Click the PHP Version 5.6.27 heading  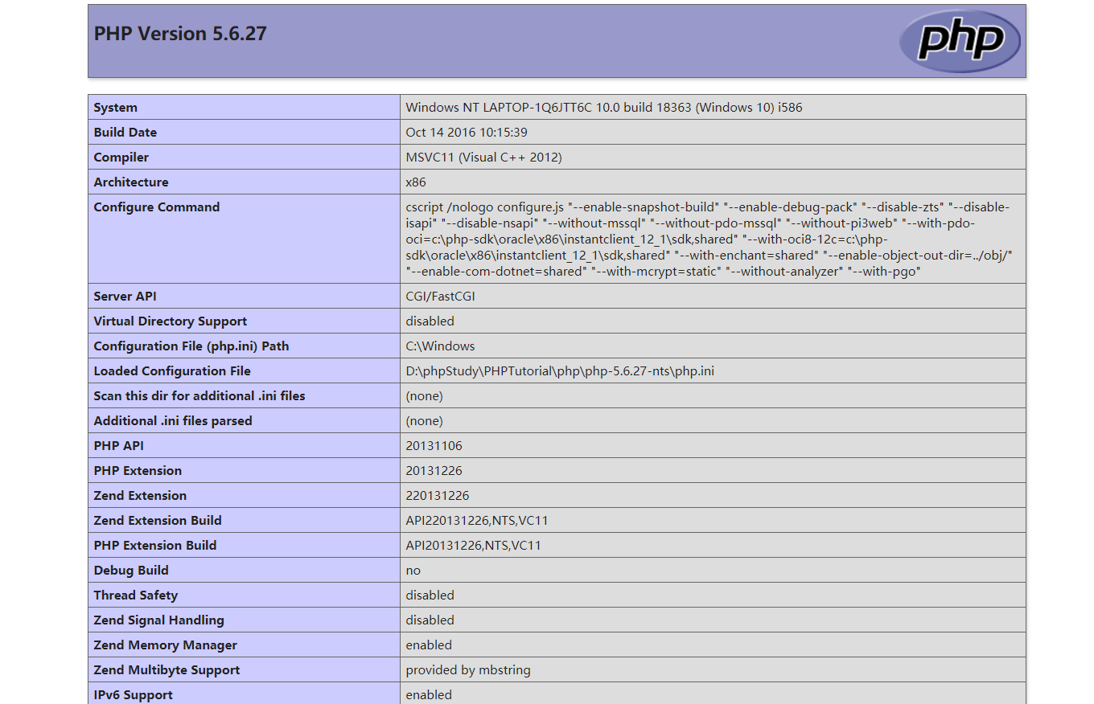coord(180,34)
